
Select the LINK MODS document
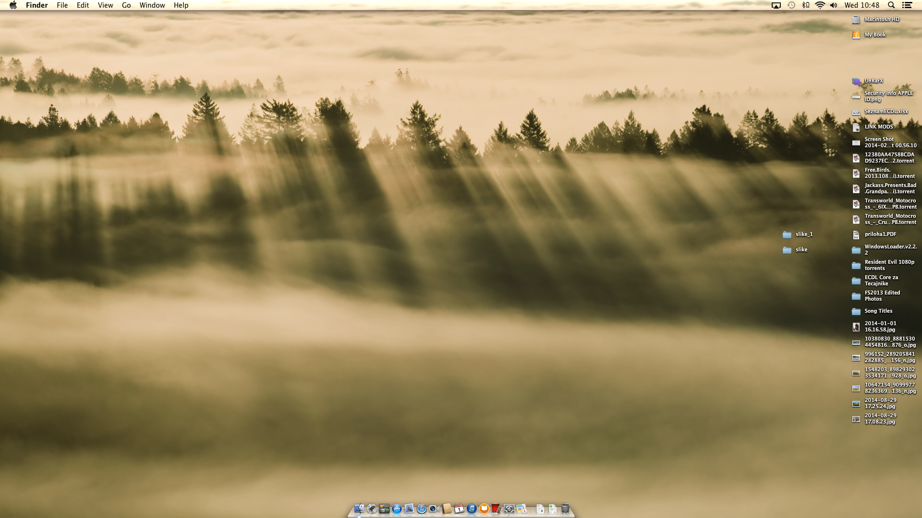tap(873, 127)
